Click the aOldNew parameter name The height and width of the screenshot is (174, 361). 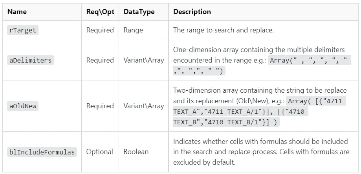click(x=23, y=106)
